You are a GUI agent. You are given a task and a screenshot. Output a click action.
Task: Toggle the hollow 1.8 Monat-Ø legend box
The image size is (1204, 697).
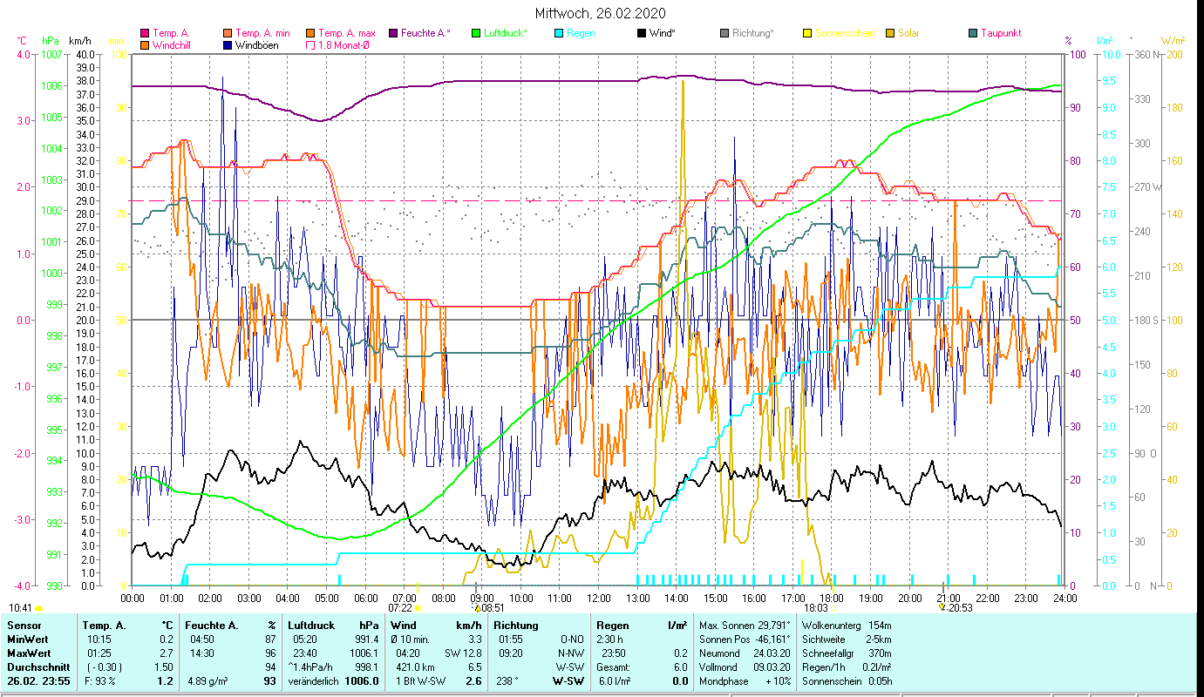[311, 45]
